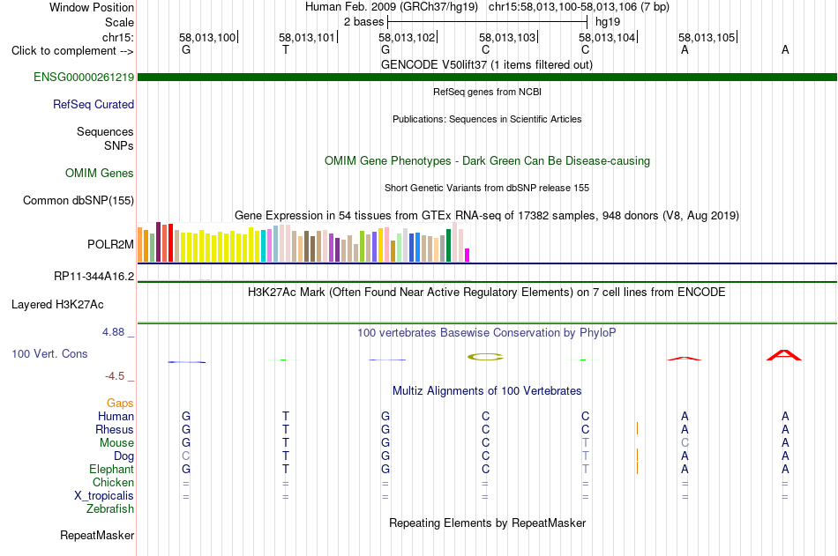Click the Window Position label

(x=92, y=7)
